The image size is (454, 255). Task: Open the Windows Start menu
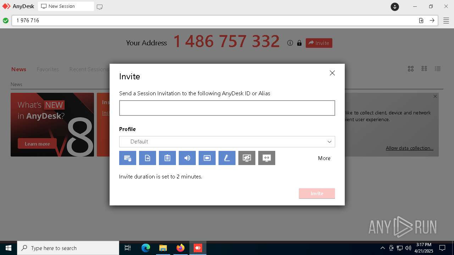[9, 248]
